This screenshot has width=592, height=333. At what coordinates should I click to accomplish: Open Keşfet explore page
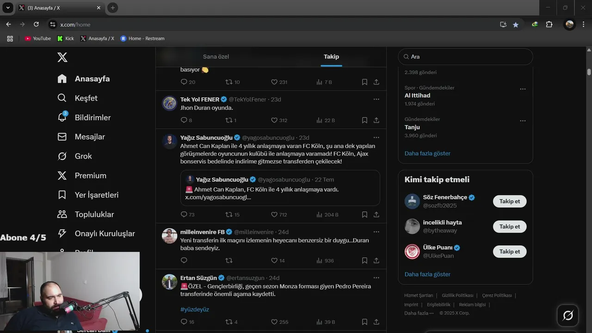point(77,98)
